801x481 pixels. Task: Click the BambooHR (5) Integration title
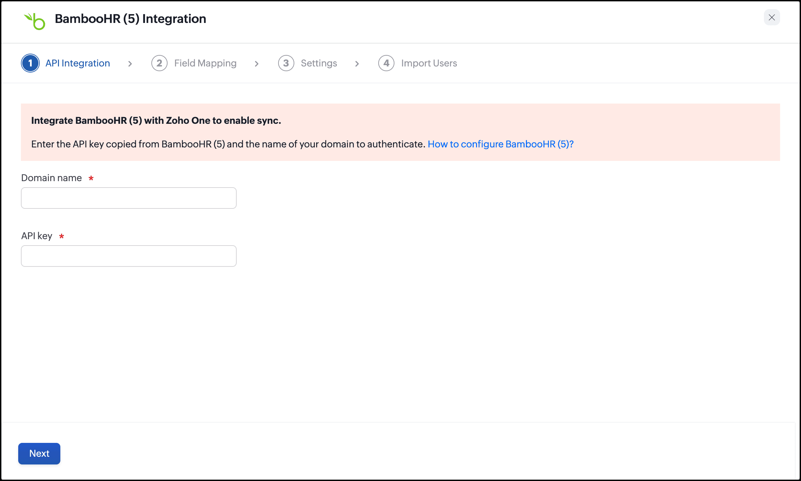(x=130, y=19)
